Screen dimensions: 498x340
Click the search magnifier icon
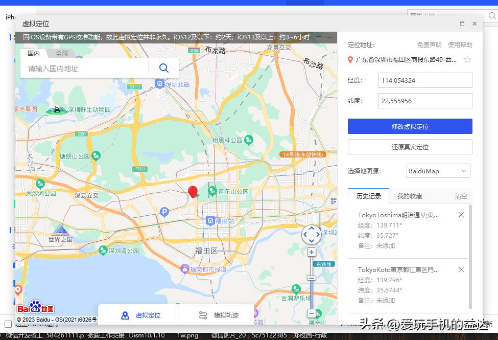[163, 67]
